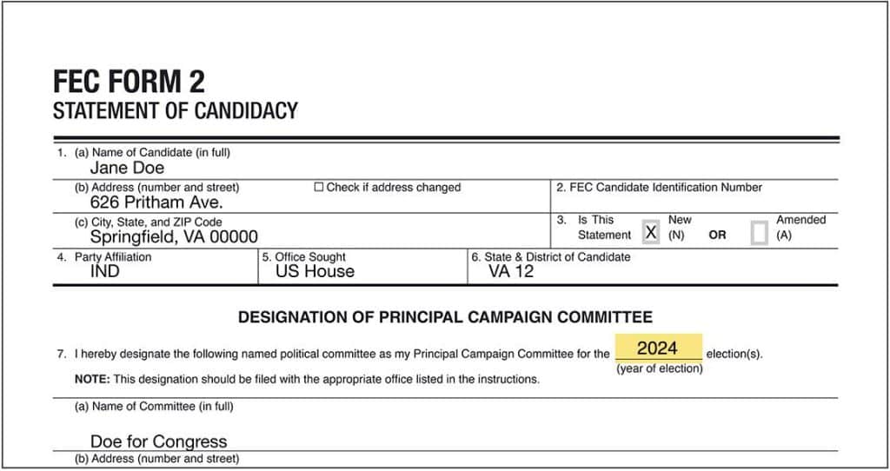
Task: Click the FEC Candidate Identification Number field
Action: [x=694, y=197]
